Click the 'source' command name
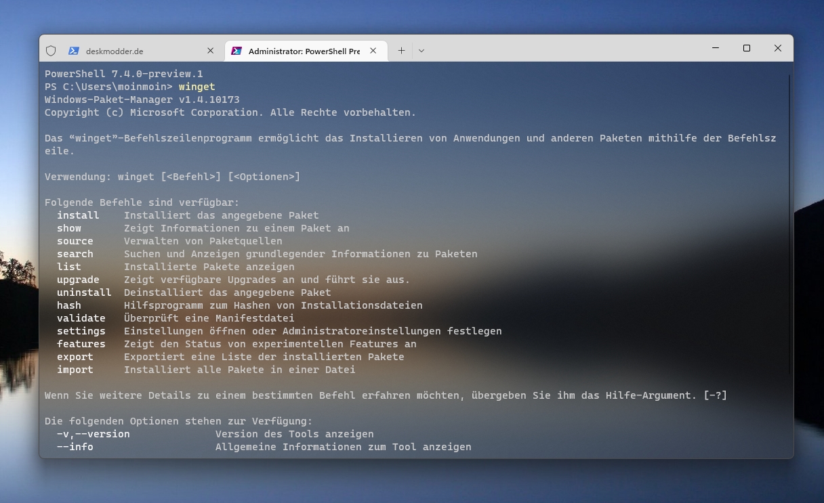Image resolution: width=824 pixels, height=503 pixels. (x=75, y=241)
